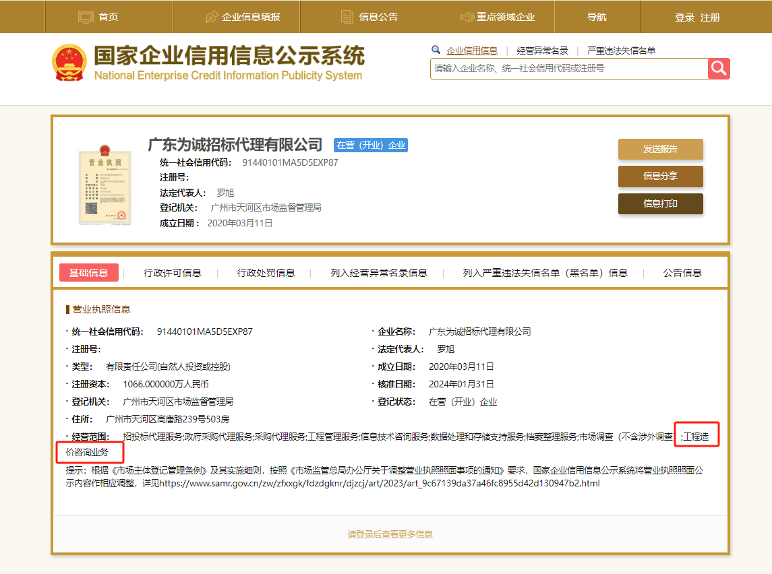
Task: Click the red magnifier search icon
Action: [x=718, y=68]
